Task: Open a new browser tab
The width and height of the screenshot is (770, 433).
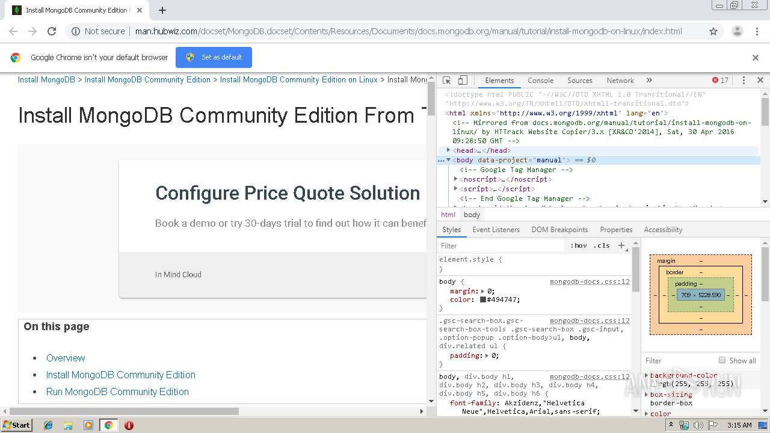Action: click(162, 10)
